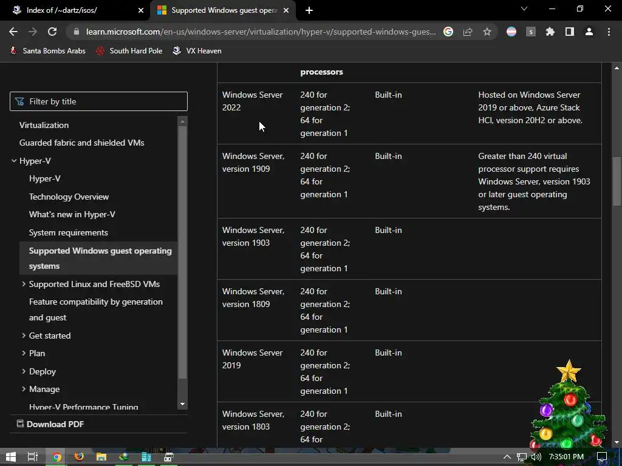Open the 'South Hard Pole' bookmark
622x466 pixels.
[129, 51]
